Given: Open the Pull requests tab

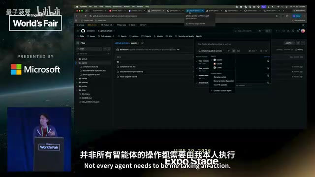Looking at the screenshot, I should click(x=106, y=36).
